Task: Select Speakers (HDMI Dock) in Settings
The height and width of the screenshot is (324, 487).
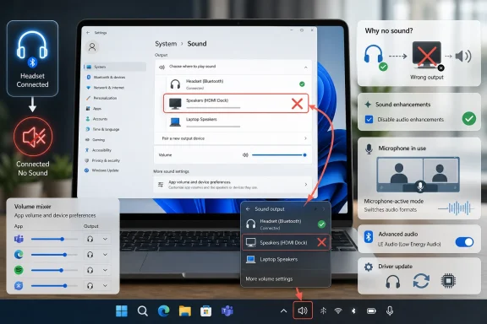Action: pyautogui.click(x=236, y=103)
